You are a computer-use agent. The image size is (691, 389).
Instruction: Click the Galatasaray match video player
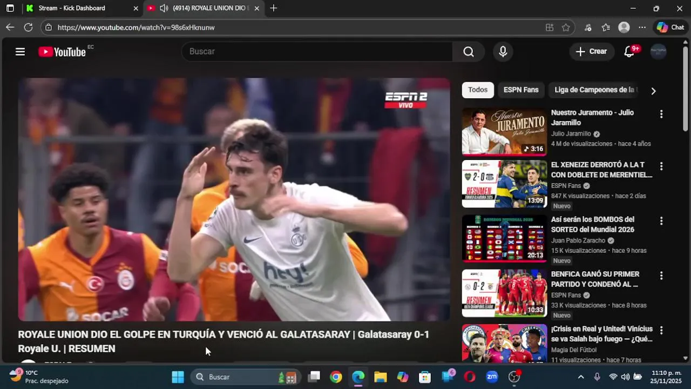pos(234,199)
